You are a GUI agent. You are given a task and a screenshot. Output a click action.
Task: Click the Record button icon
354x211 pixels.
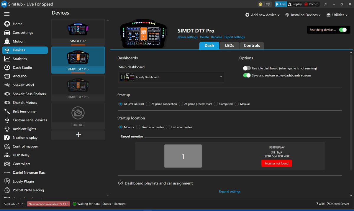306,4
